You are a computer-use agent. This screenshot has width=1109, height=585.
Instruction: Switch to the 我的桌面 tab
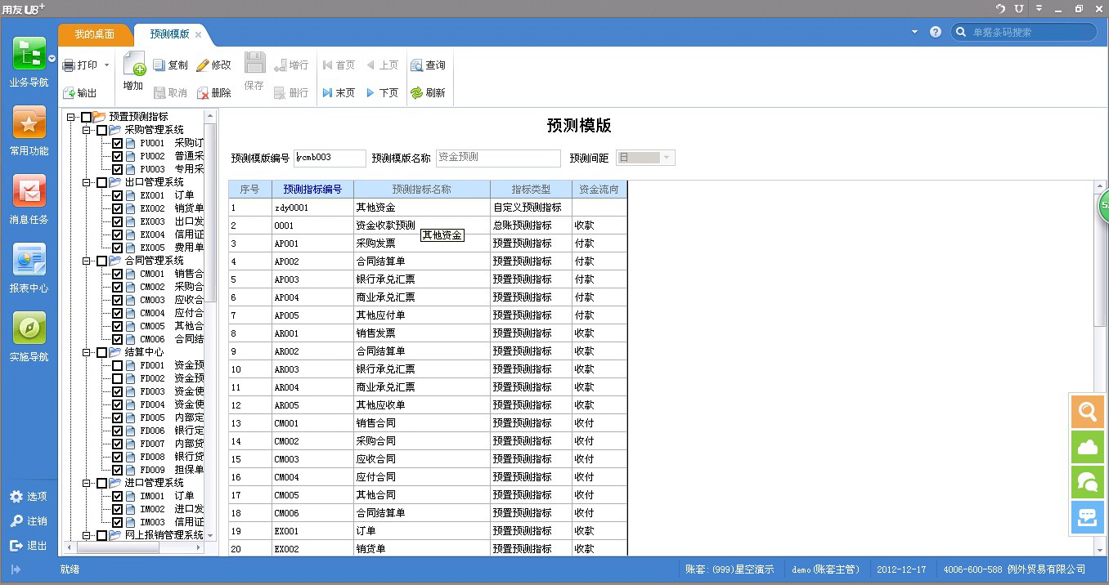[x=95, y=34]
